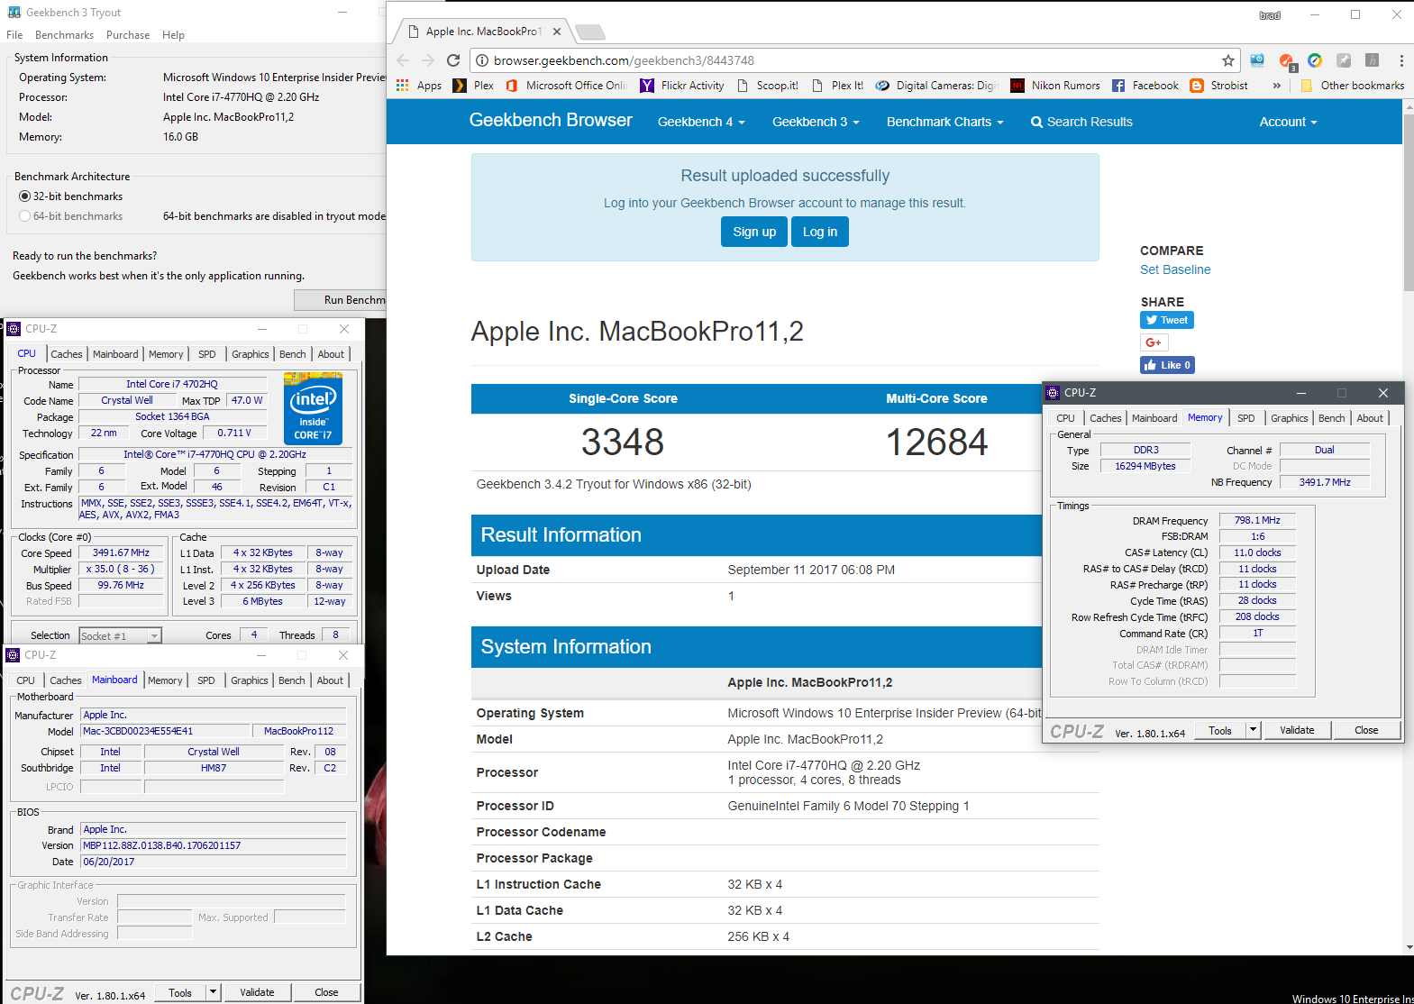This screenshot has width=1414, height=1004.
Task: Open Tools dropdown arrow in Mainboard CPU-Z window
Action: 214,992
